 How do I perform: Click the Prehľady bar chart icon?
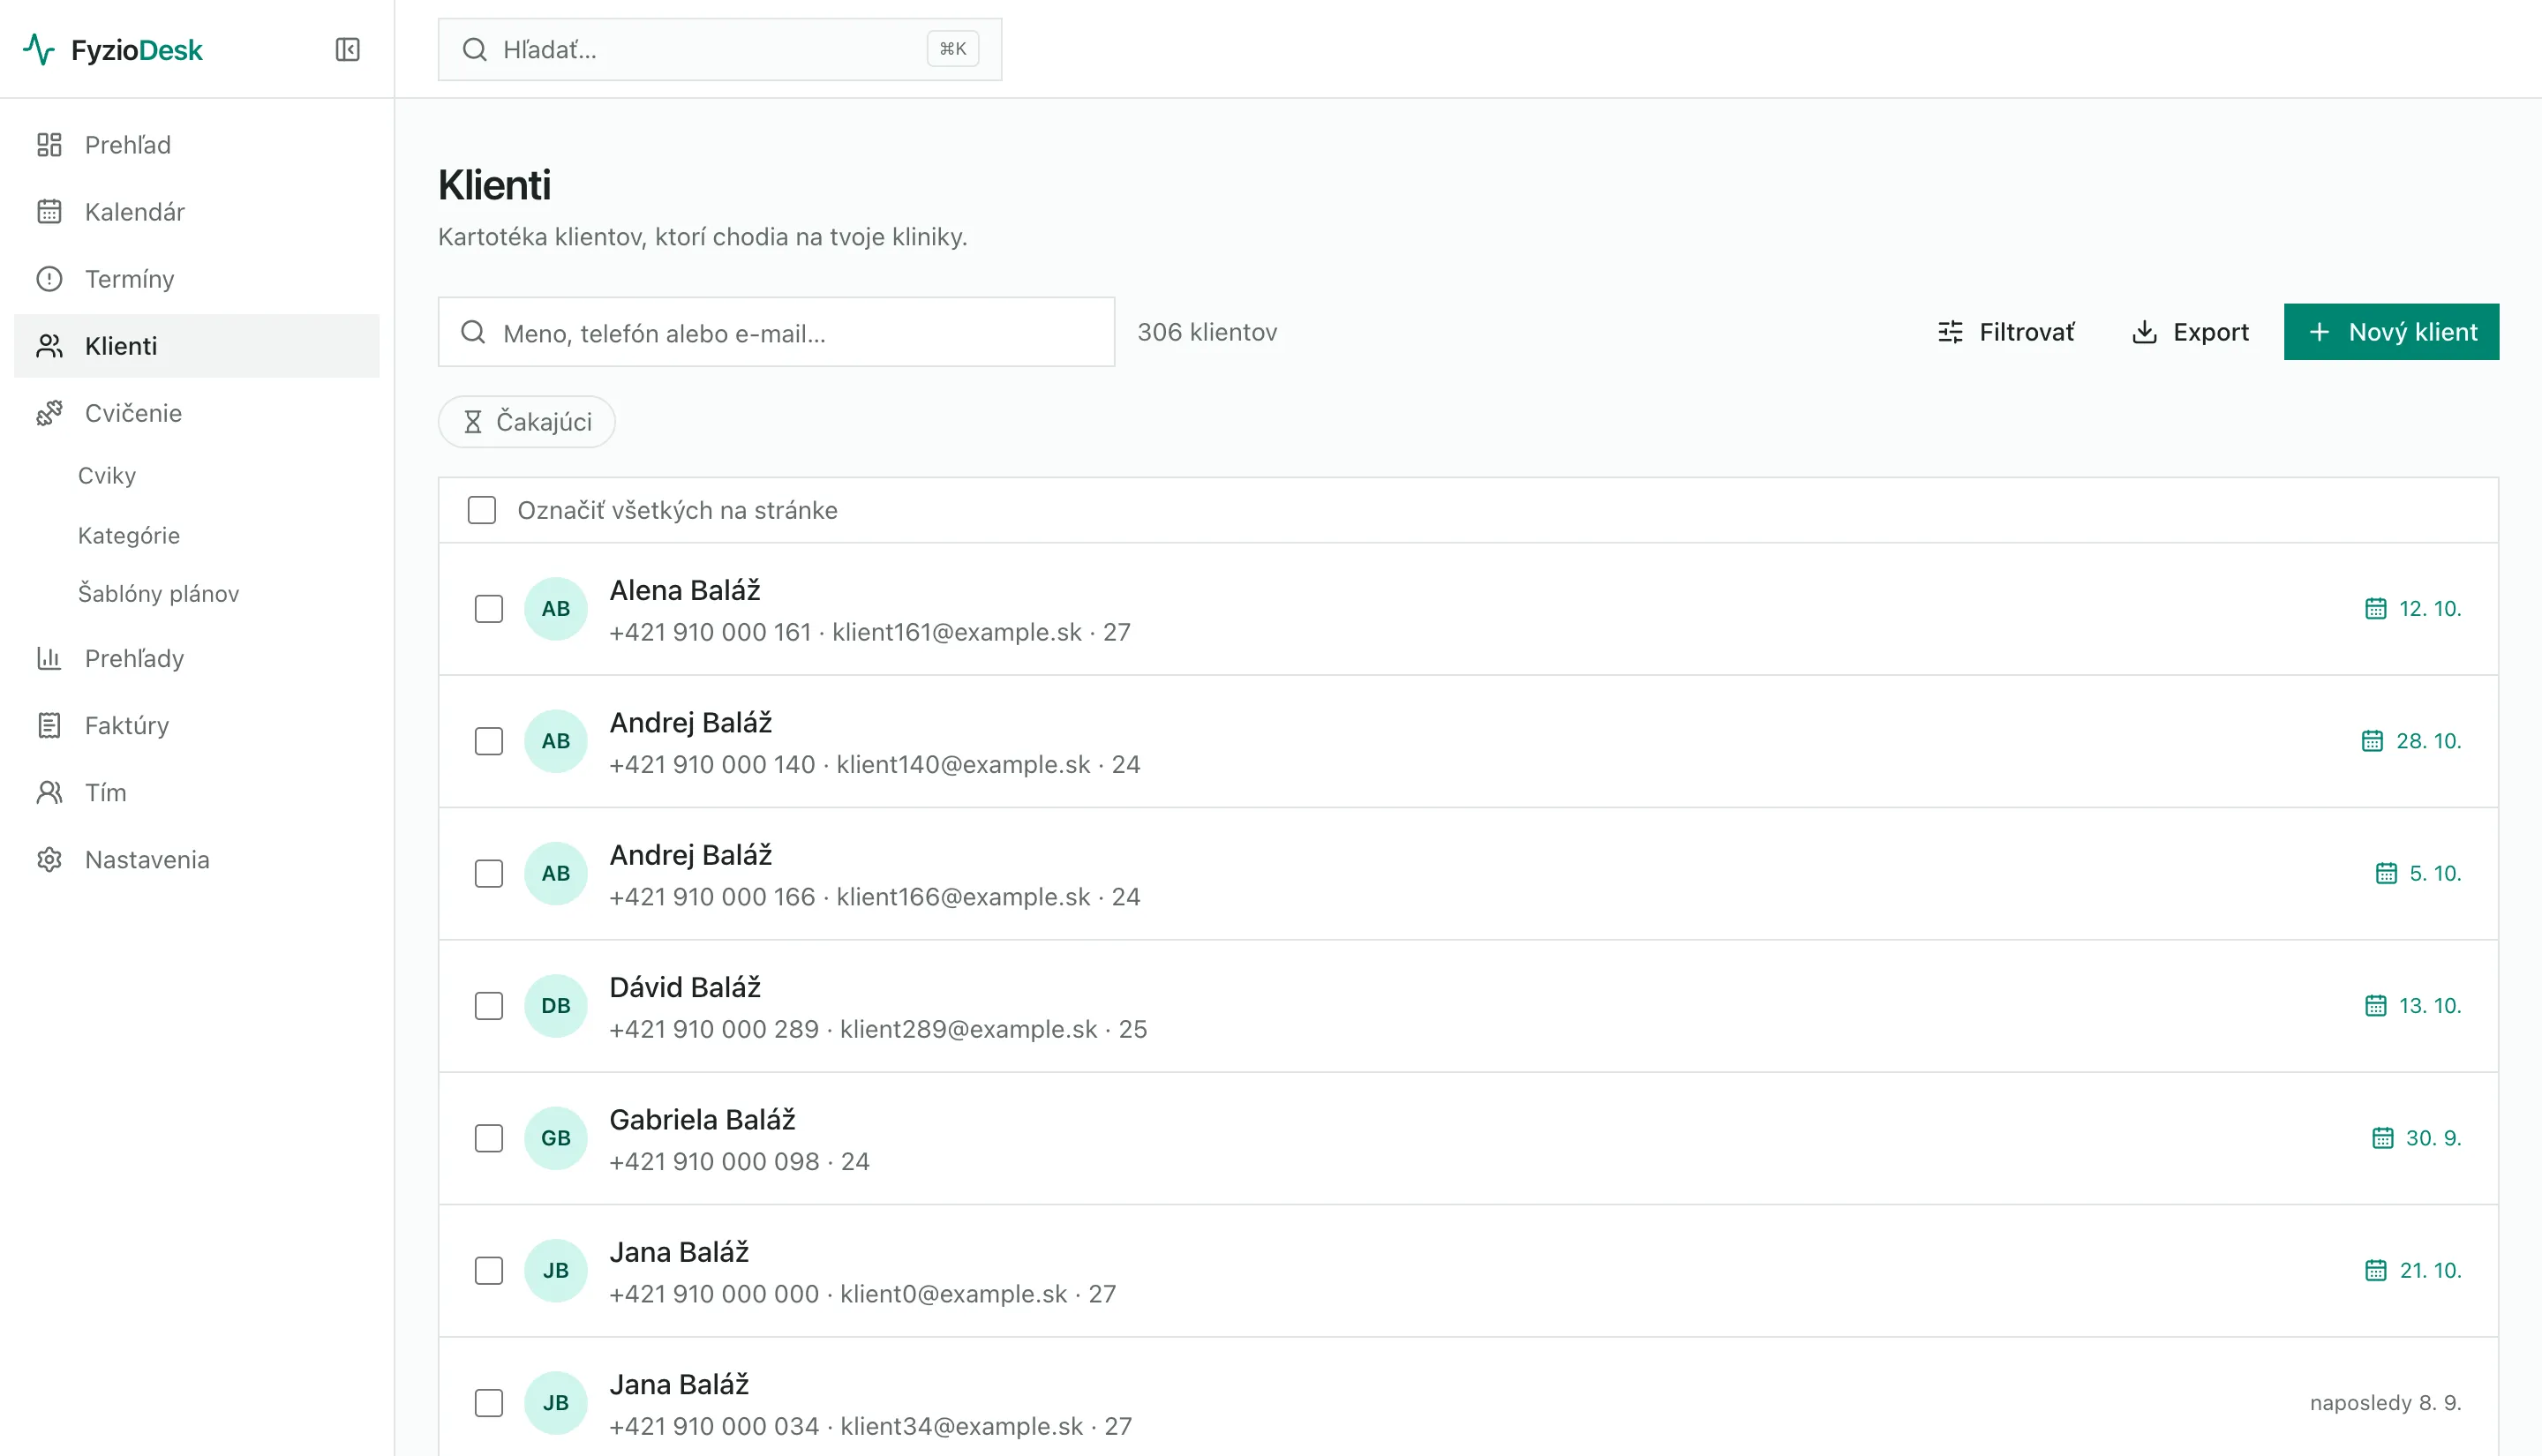49,658
